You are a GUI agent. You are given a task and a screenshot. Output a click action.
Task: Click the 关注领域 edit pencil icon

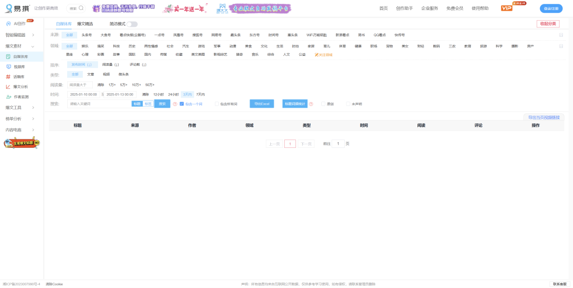tap(317, 55)
